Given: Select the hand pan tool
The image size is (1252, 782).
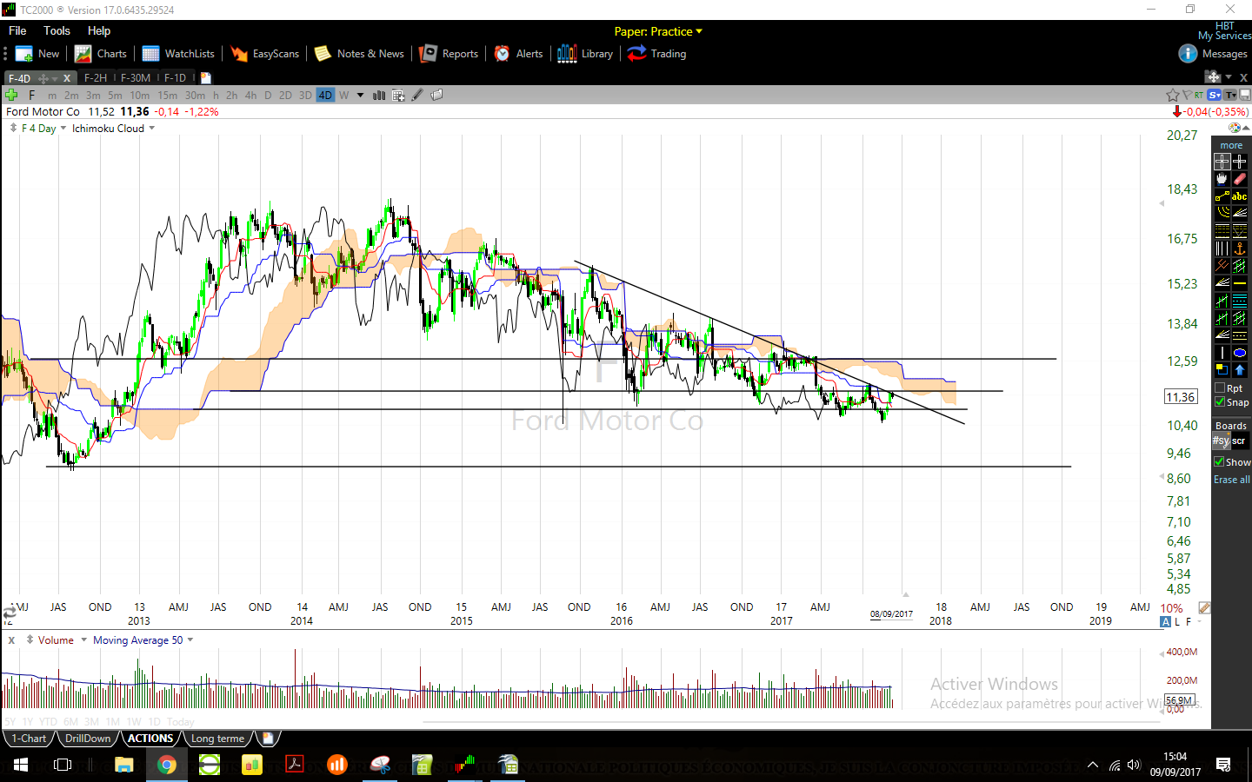Looking at the screenshot, I should 1222,179.
